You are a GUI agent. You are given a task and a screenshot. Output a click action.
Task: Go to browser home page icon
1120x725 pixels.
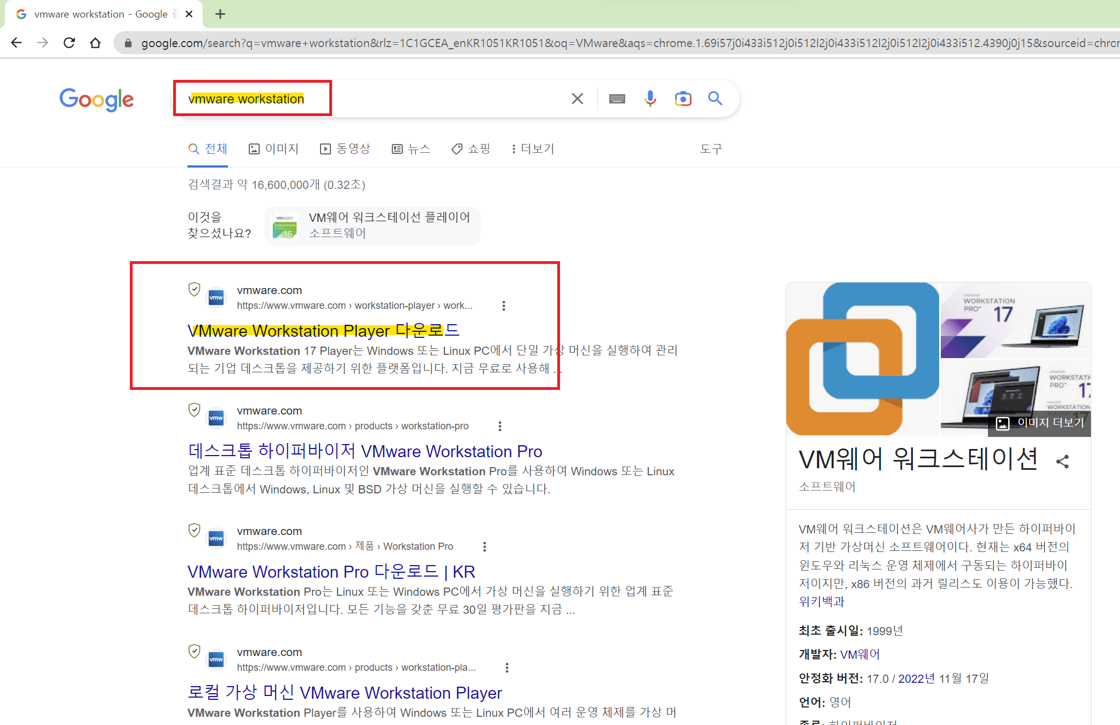[95, 43]
